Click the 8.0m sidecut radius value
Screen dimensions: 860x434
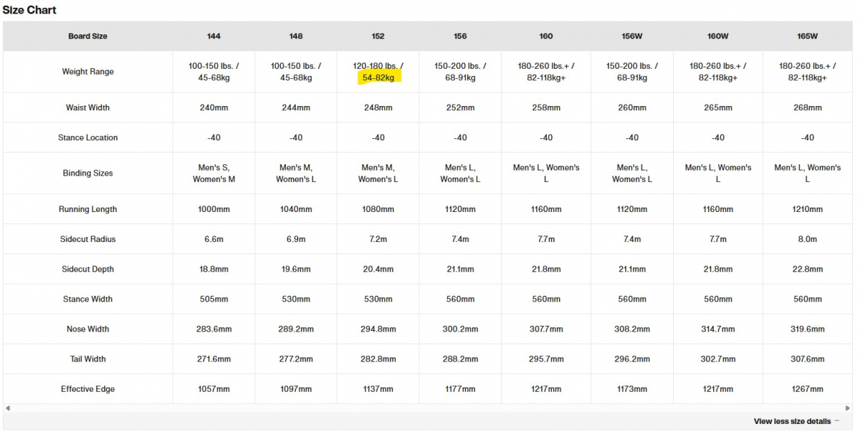point(808,239)
